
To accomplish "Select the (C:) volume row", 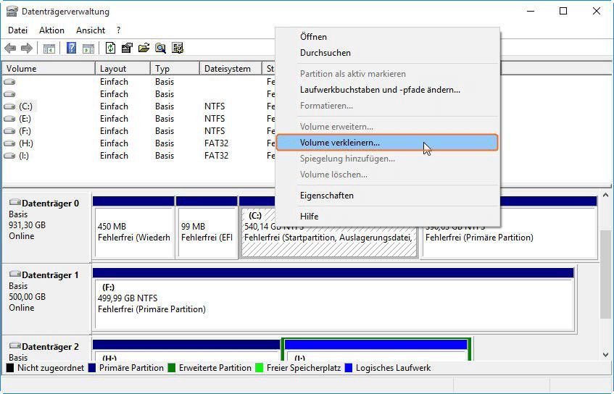I will coord(139,106).
